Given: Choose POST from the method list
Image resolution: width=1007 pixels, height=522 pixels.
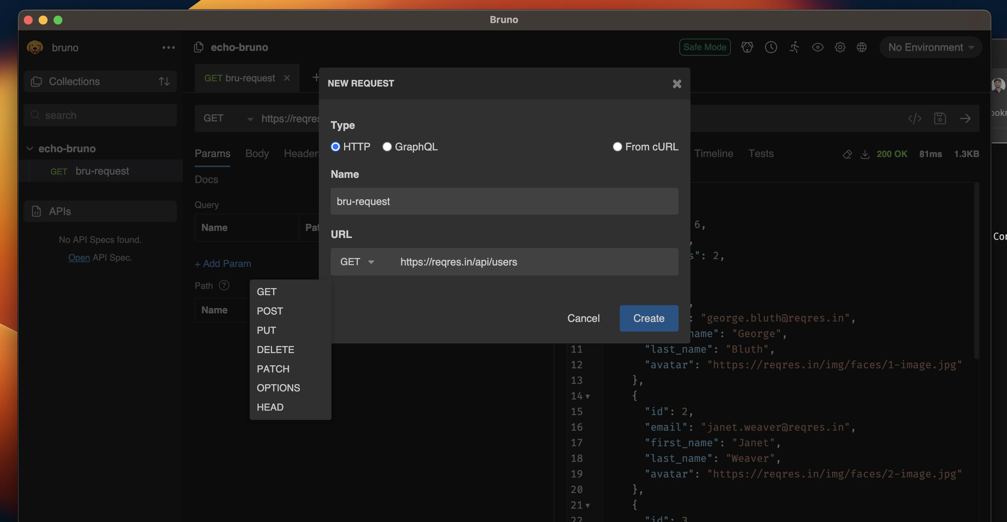Looking at the screenshot, I should click(x=270, y=311).
